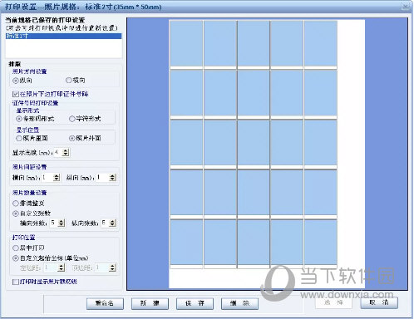Enable 打印时显示照片裁切线 checkbox

tap(16, 282)
